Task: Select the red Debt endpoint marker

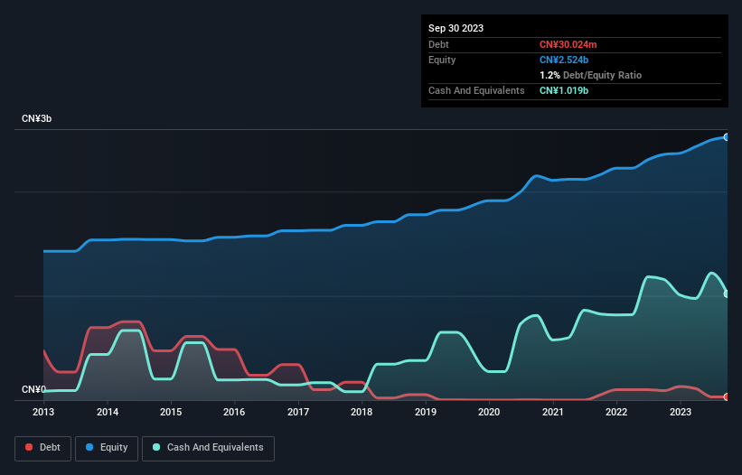Action: point(727,397)
